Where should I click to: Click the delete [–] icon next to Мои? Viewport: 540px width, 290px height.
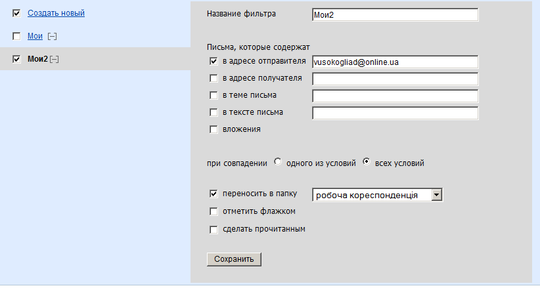click(x=52, y=36)
